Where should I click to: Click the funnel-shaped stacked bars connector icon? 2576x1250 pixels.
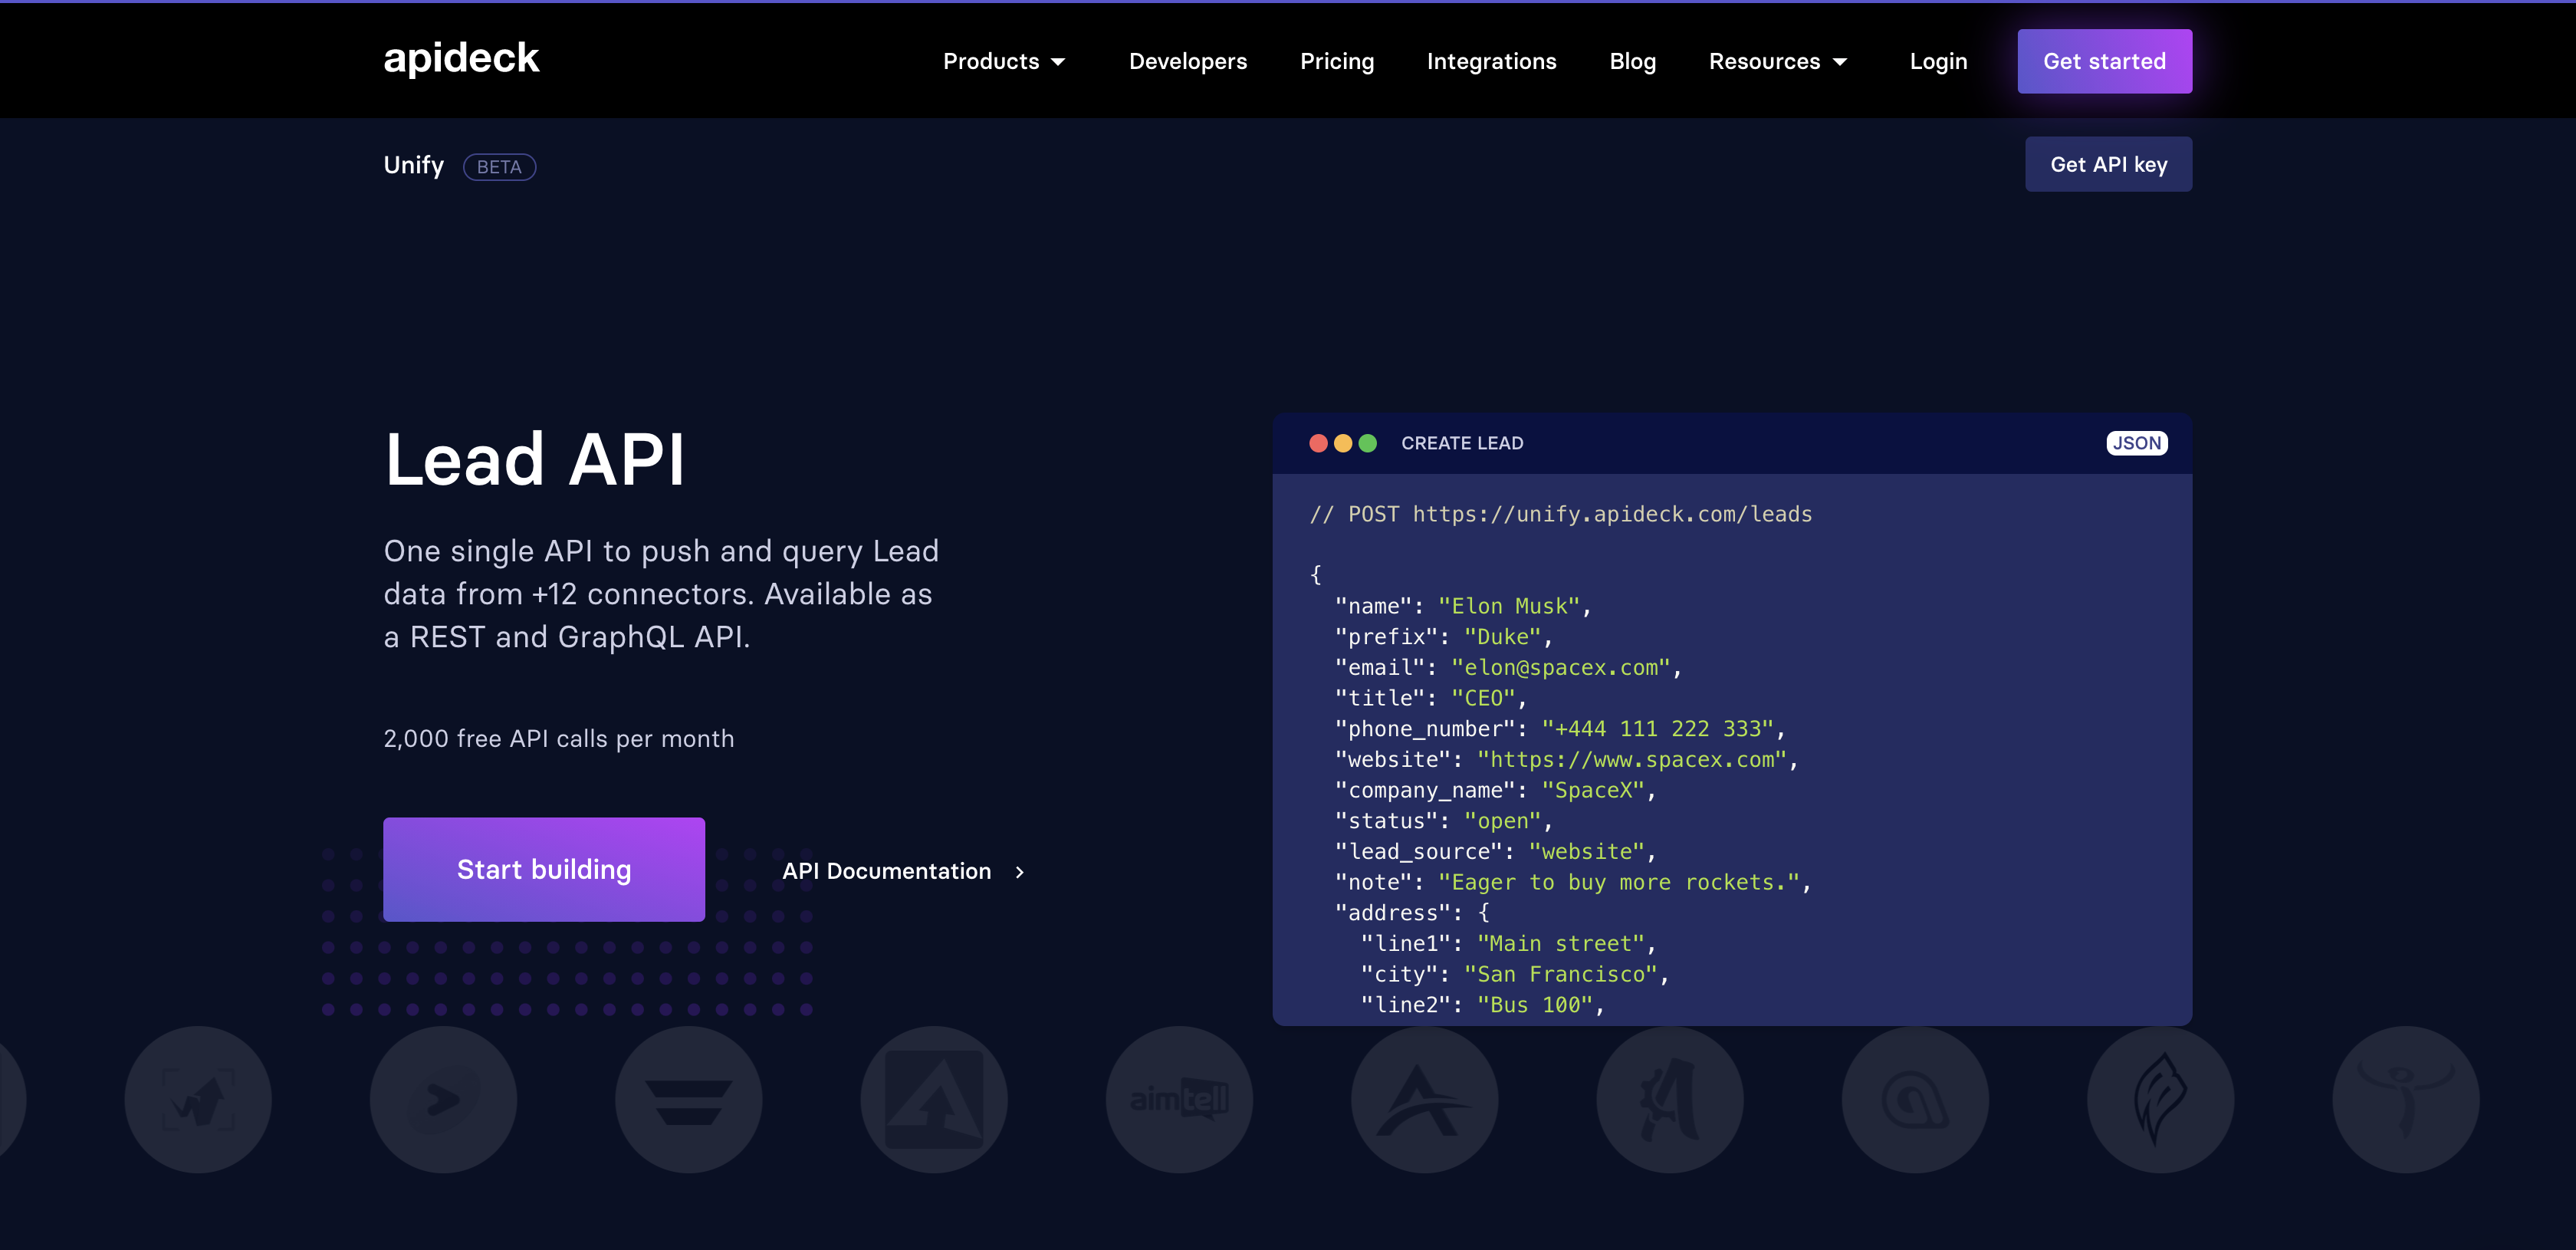pyautogui.click(x=688, y=1099)
